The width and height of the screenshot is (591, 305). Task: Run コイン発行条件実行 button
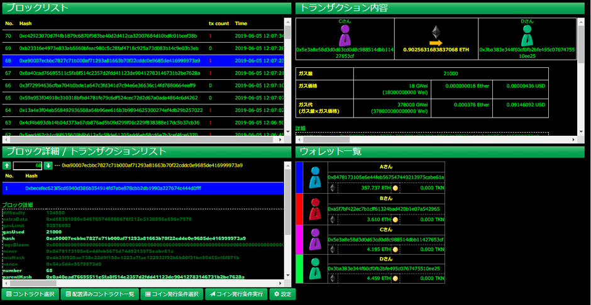pos(236,294)
